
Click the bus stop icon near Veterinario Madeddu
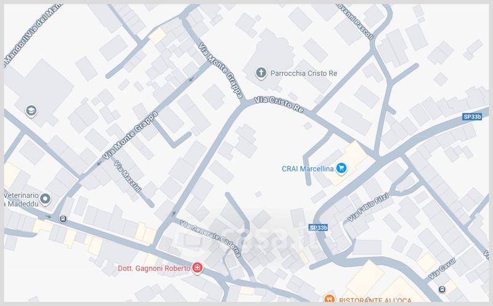(x=63, y=219)
